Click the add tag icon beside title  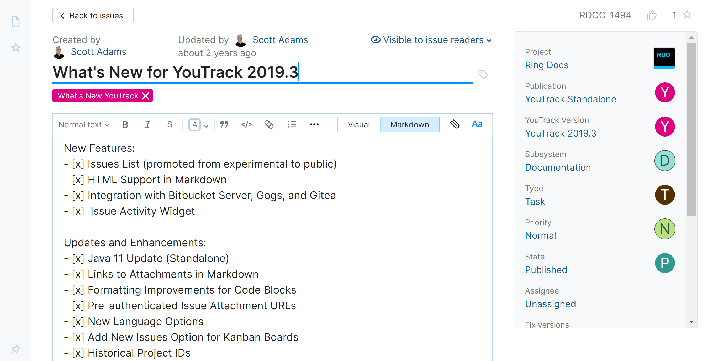483,74
